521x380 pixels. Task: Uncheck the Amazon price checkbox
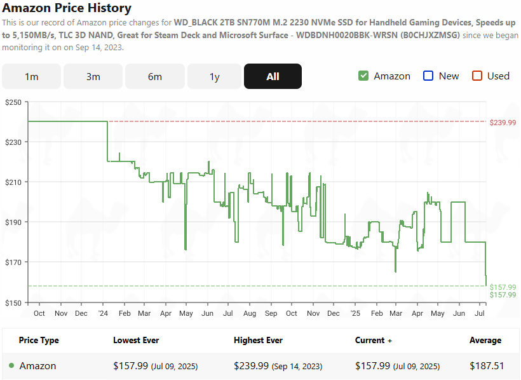363,76
